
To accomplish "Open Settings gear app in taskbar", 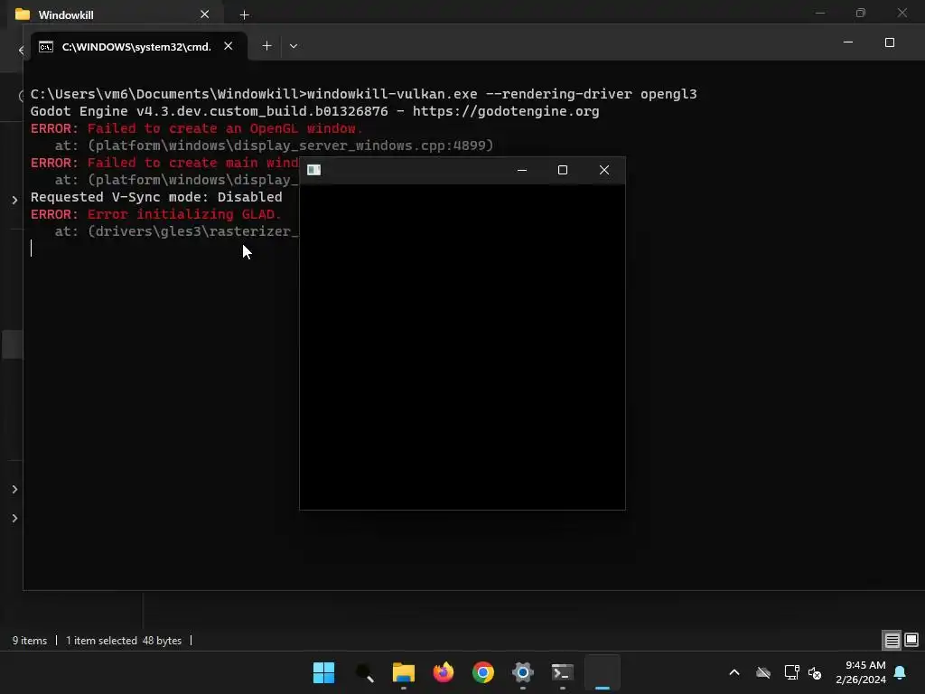I will [523, 672].
